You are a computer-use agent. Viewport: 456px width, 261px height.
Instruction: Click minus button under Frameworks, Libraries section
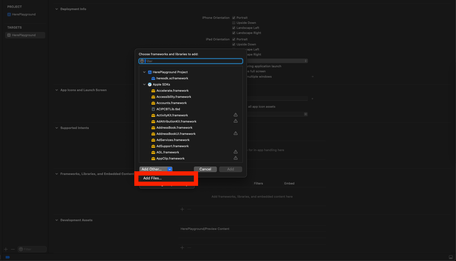click(189, 209)
